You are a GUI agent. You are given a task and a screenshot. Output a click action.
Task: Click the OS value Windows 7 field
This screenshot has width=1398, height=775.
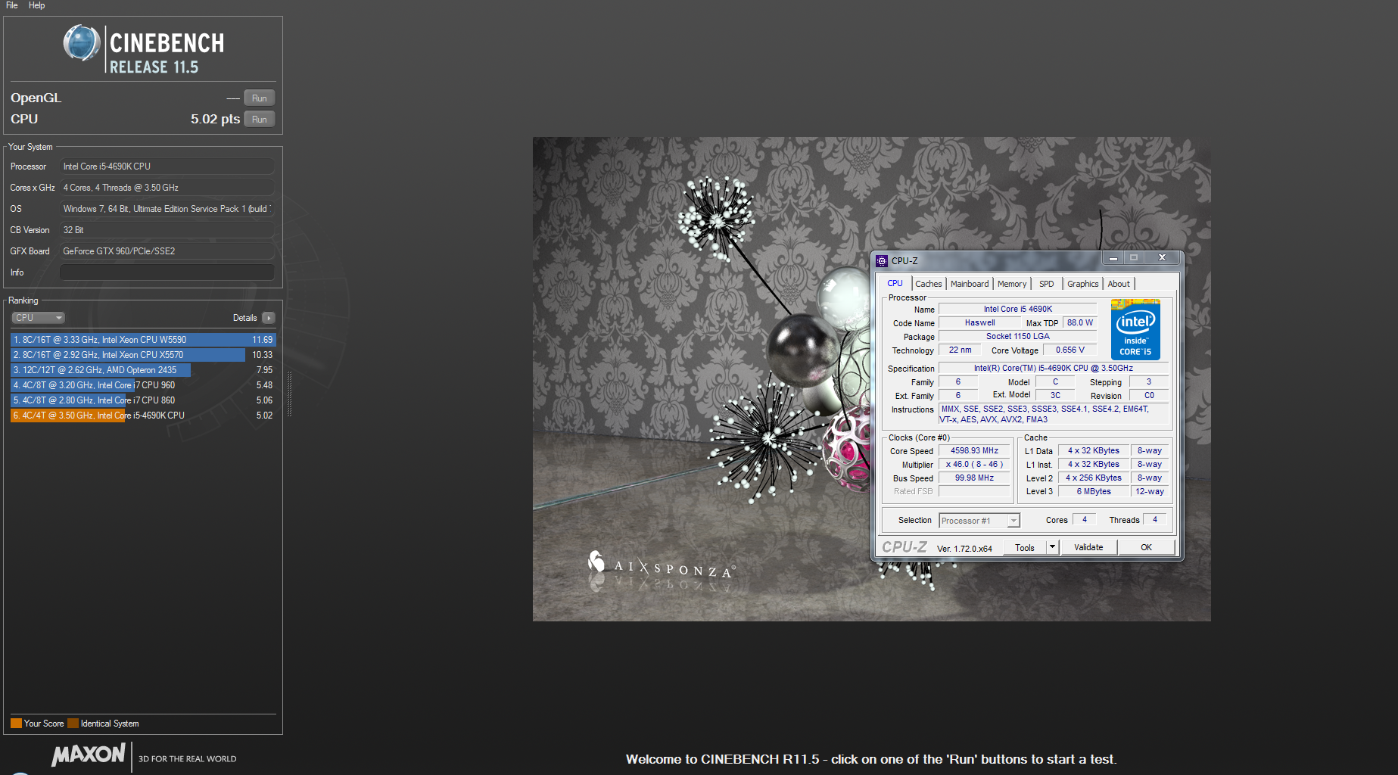tap(167, 209)
